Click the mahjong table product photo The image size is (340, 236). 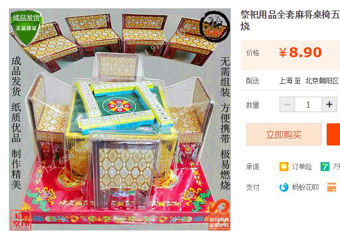120,119
